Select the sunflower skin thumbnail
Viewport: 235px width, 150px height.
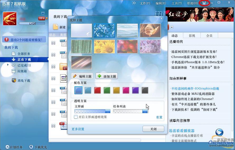click(104, 47)
